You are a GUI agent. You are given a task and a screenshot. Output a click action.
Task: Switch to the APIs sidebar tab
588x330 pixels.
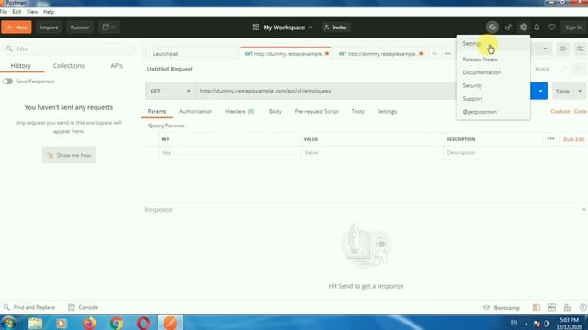(117, 66)
